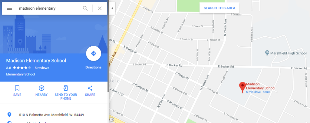Click the star rating display
The width and height of the screenshot is (310, 123).
pos(22,68)
